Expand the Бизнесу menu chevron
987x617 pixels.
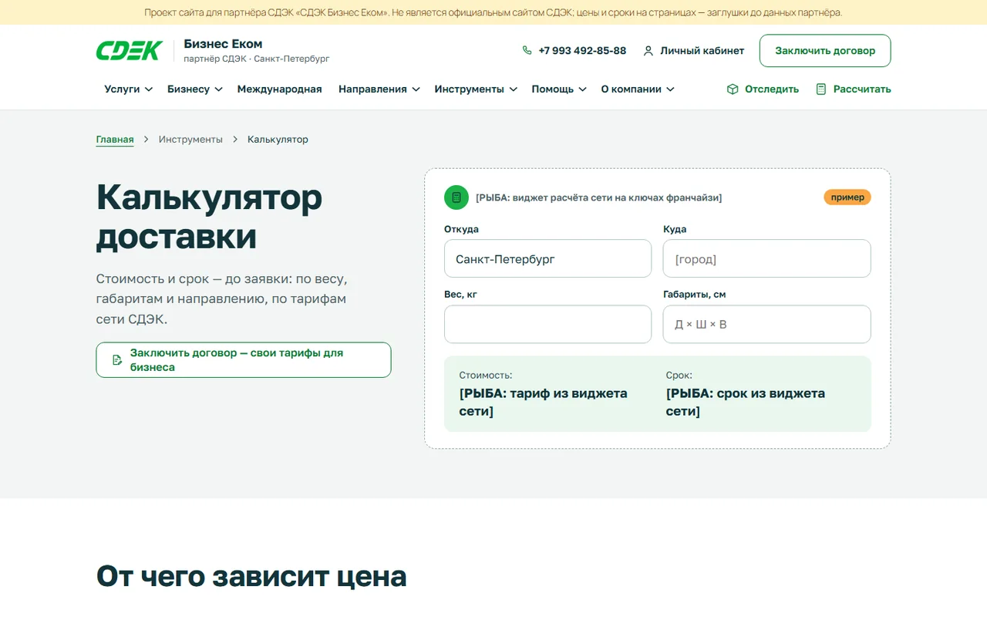click(218, 89)
